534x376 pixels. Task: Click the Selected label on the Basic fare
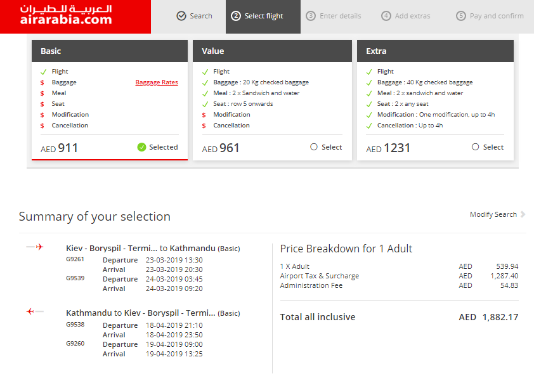[164, 147]
